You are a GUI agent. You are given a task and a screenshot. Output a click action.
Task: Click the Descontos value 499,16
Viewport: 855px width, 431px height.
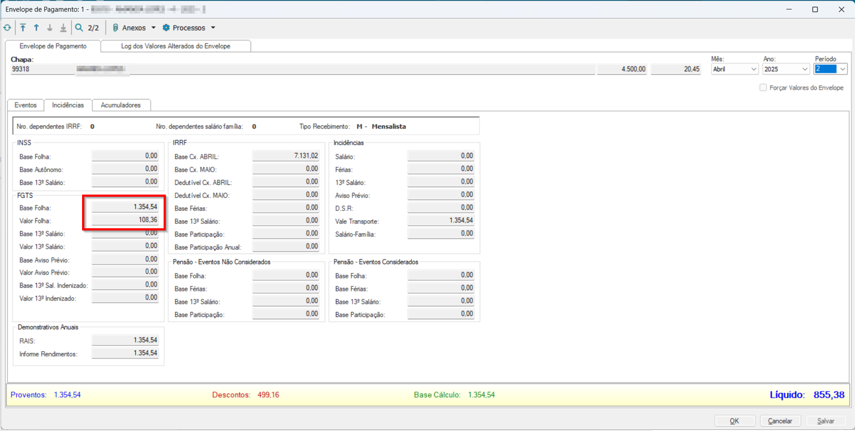[x=269, y=395]
